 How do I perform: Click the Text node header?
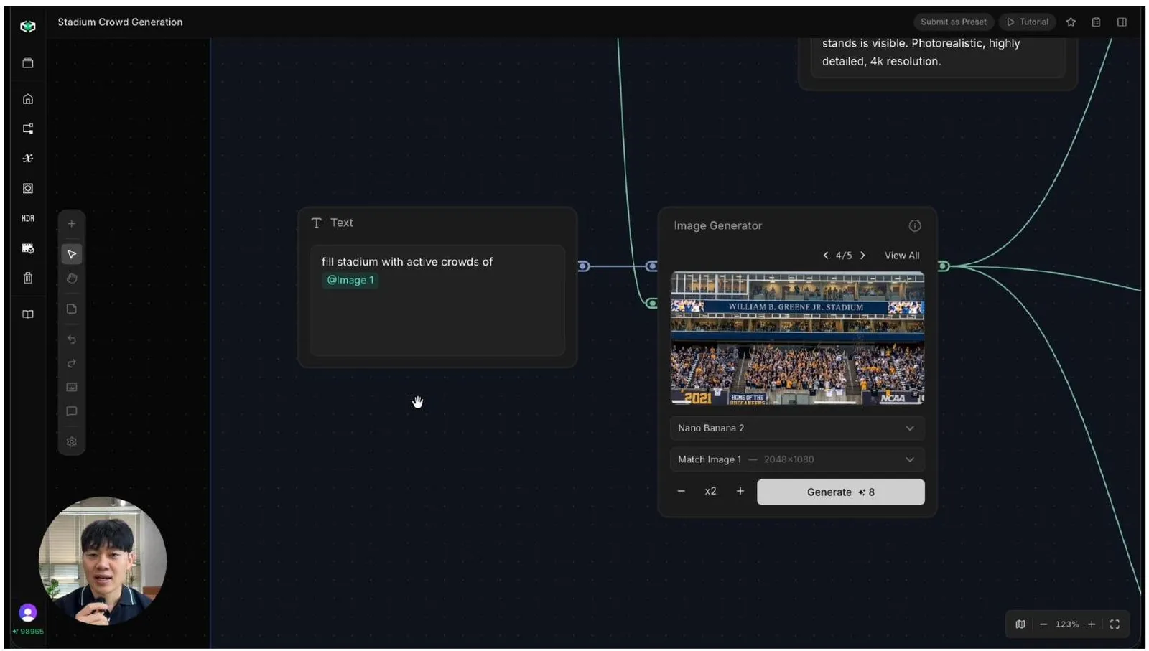[x=332, y=223]
